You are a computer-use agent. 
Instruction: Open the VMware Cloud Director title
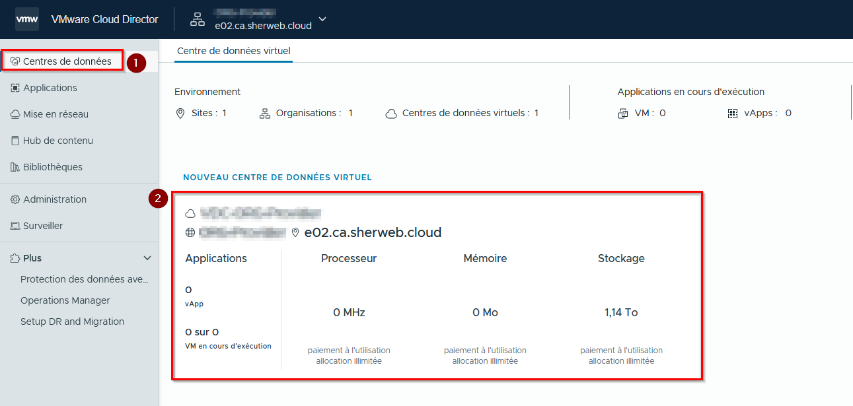pos(104,19)
